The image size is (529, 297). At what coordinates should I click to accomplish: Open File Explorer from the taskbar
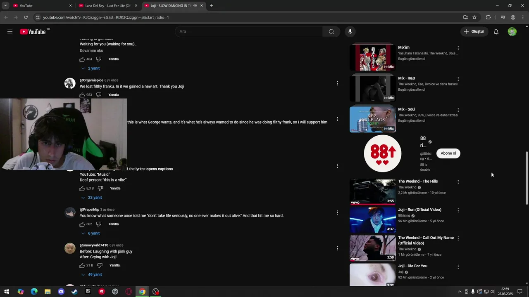pos(48,292)
